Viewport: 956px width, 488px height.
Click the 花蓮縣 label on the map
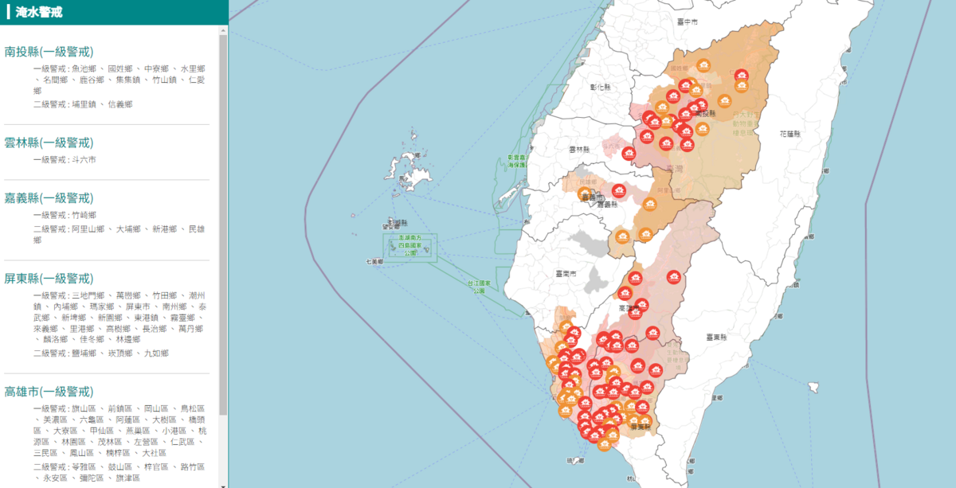point(789,134)
